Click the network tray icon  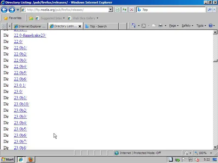[x=190, y=159]
